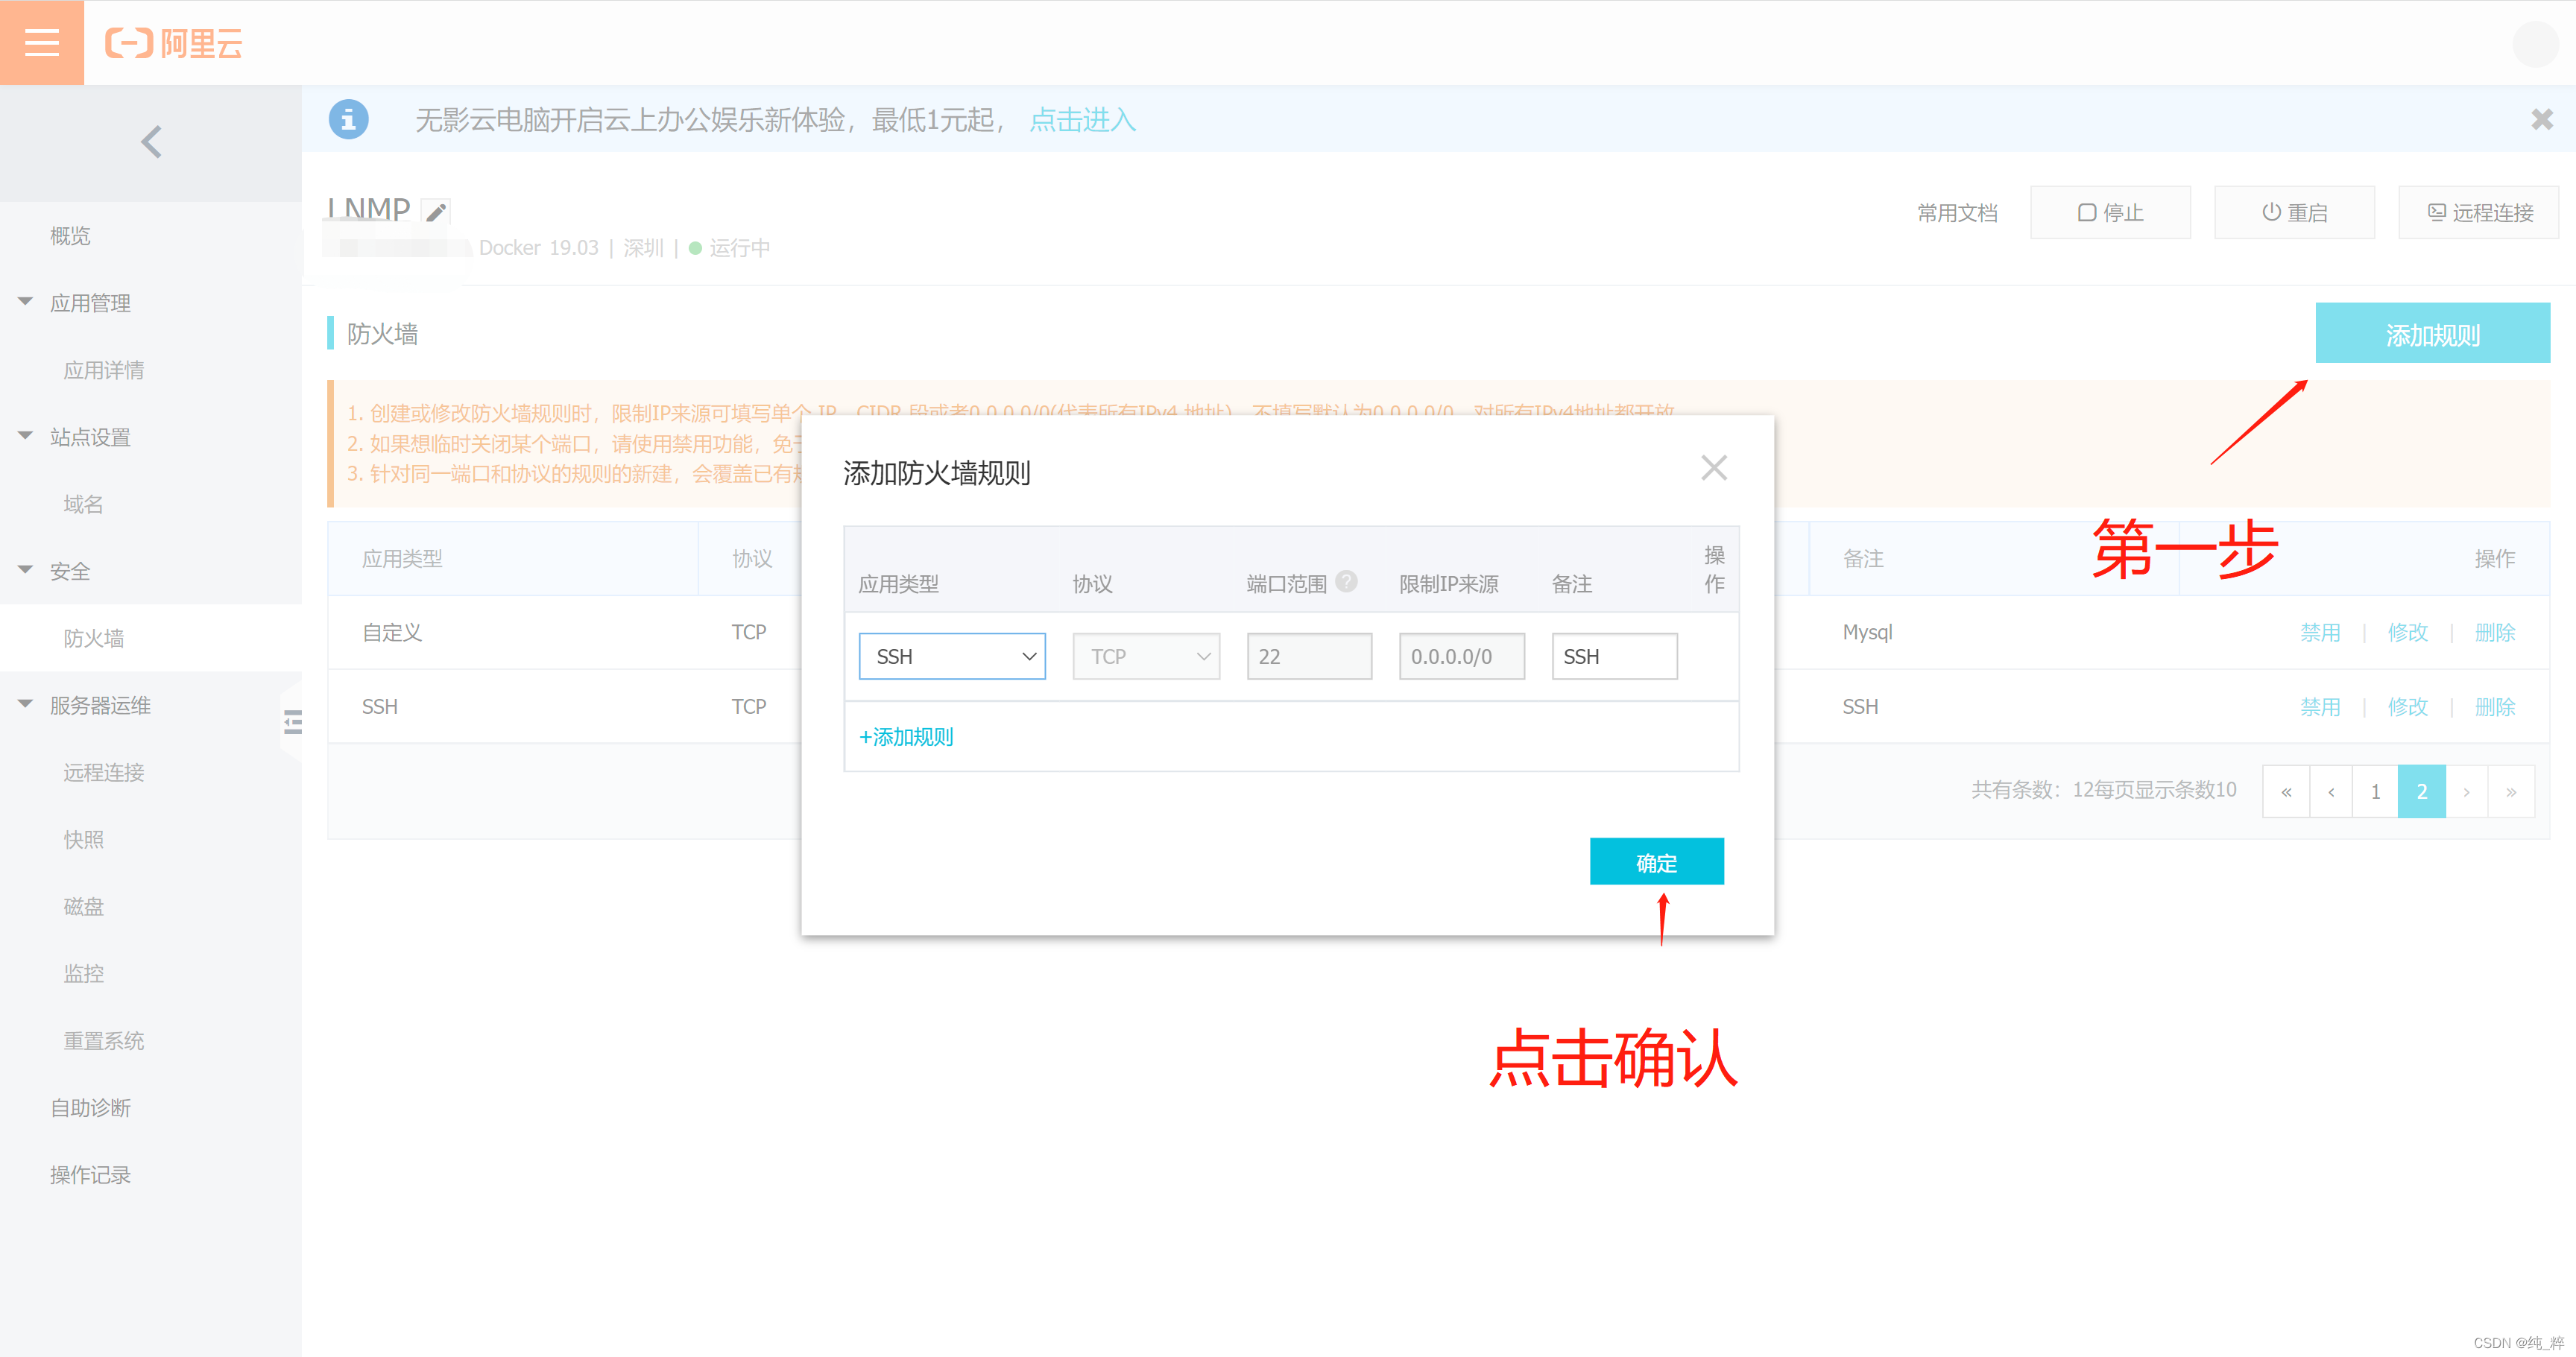Click the Mysql remark cell
The height and width of the screenshot is (1357, 2576).
pyautogui.click(x=1867, y=632)
